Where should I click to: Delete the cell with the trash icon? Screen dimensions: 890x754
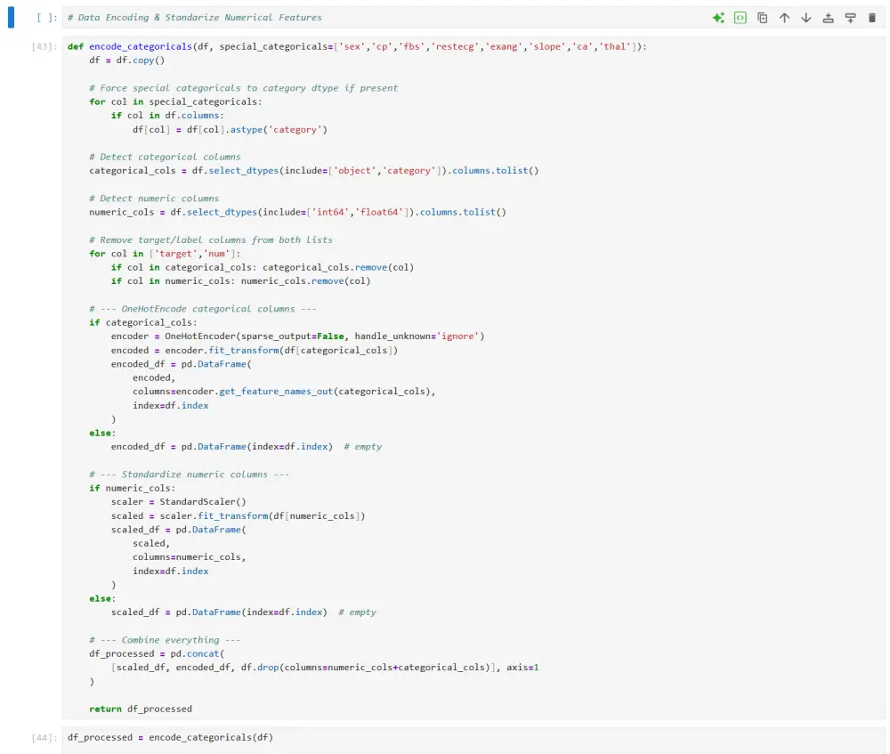pos(873,16)
